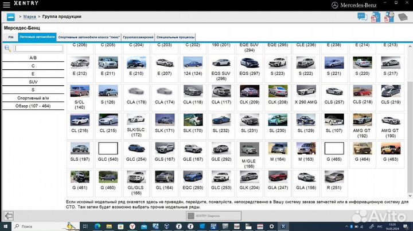Choose the G (463) model tile
This screenshot has width=413, height=231.
pos(389,152)
